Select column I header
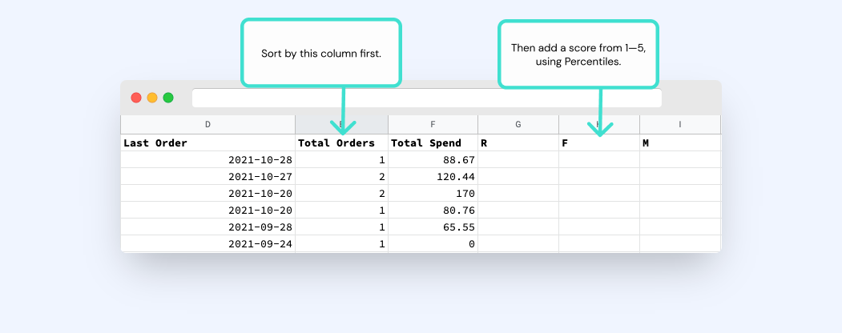Screen dimensions: 842x333 pyautogui.click(x=680, y=124)
